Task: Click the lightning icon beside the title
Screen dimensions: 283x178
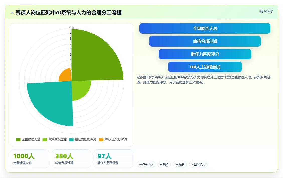Action: pos(12,13)
